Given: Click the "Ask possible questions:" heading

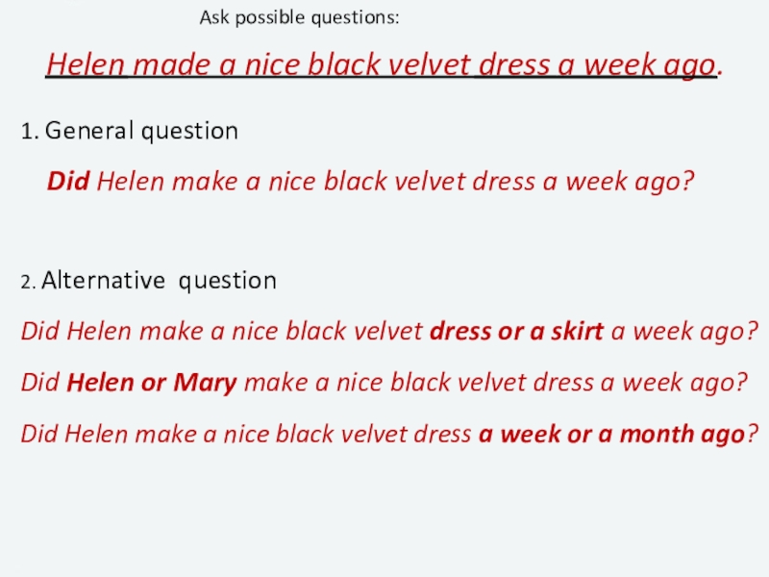Looking at the screenshot, I should 300,18.
